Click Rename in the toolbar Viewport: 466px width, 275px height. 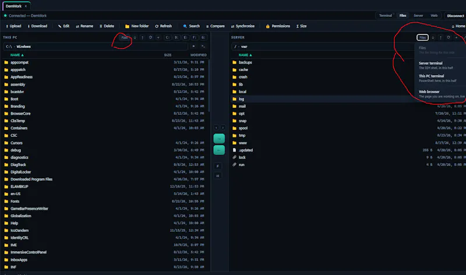coord(84,26)
